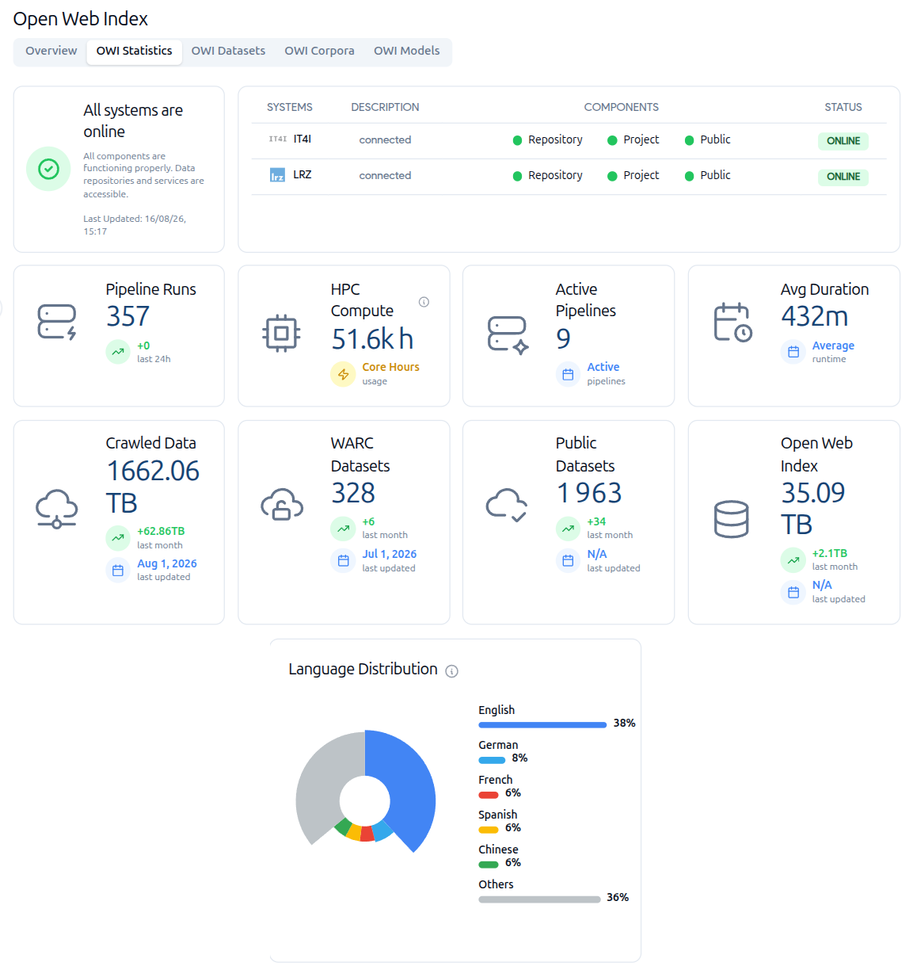Click the Spanish yellow distribution bar
Screen dimensions: 913x966
pyautogui.click(x=489, y=830)
